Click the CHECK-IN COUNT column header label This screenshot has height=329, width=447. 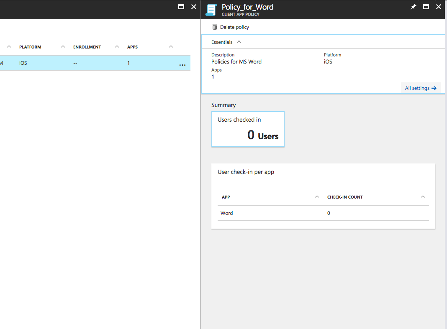(x=345, y=197)
